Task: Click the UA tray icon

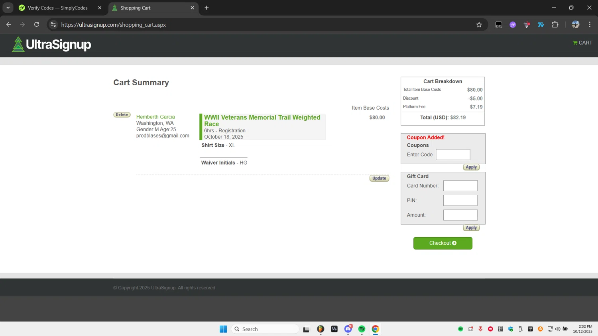Action: pyautogui.click(x=531, y=329)
